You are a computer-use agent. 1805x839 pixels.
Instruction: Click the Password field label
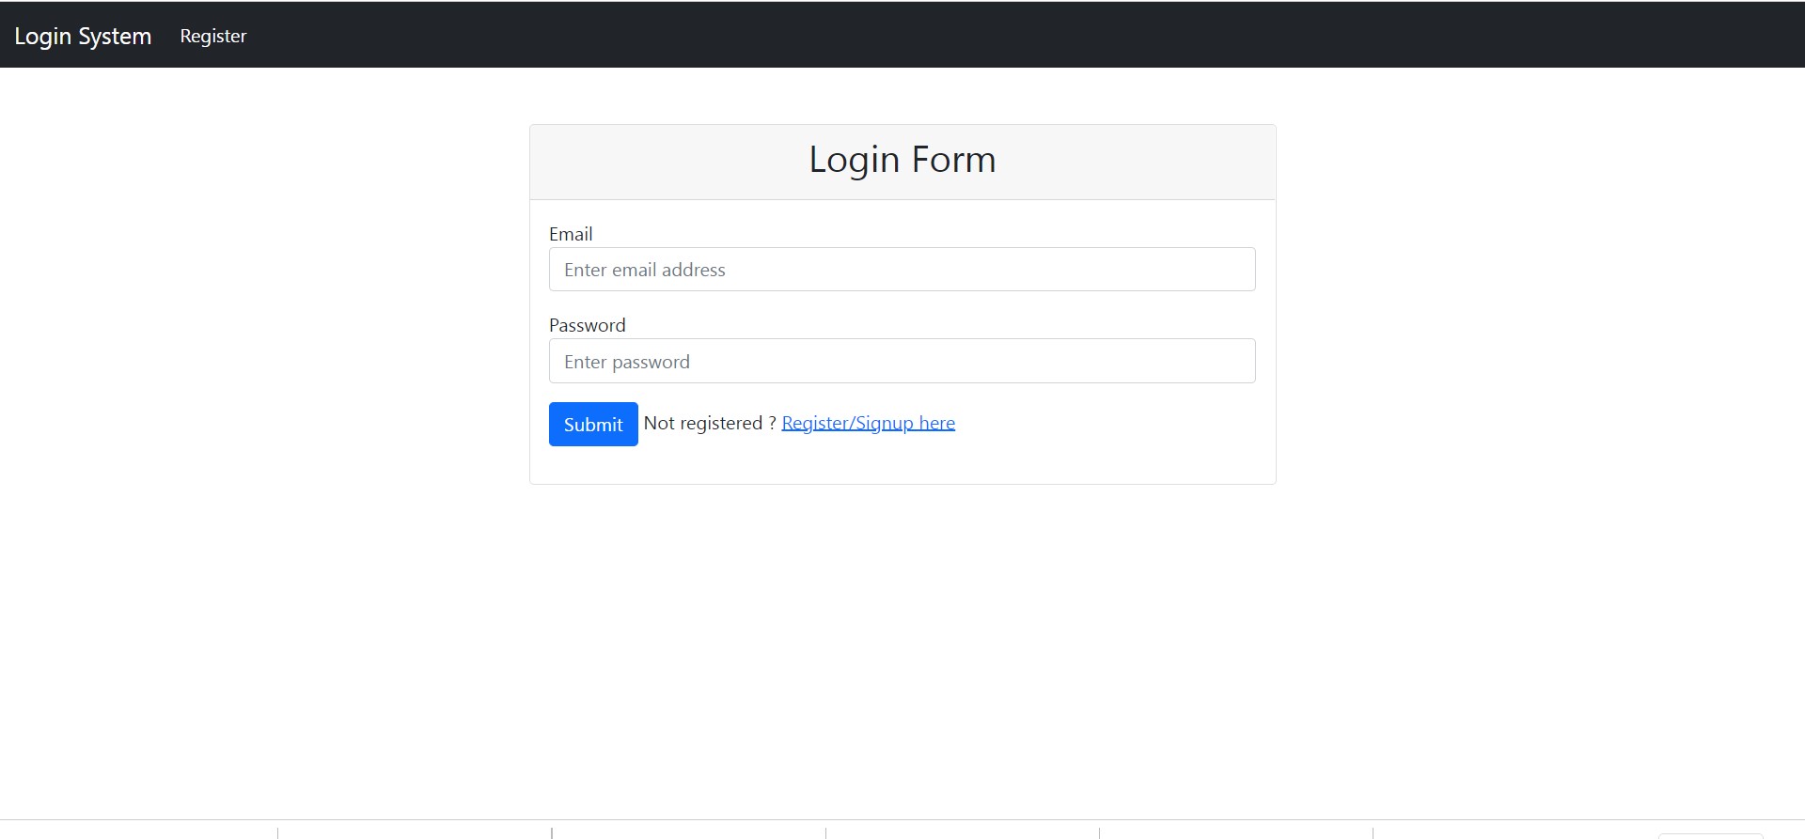587,325
